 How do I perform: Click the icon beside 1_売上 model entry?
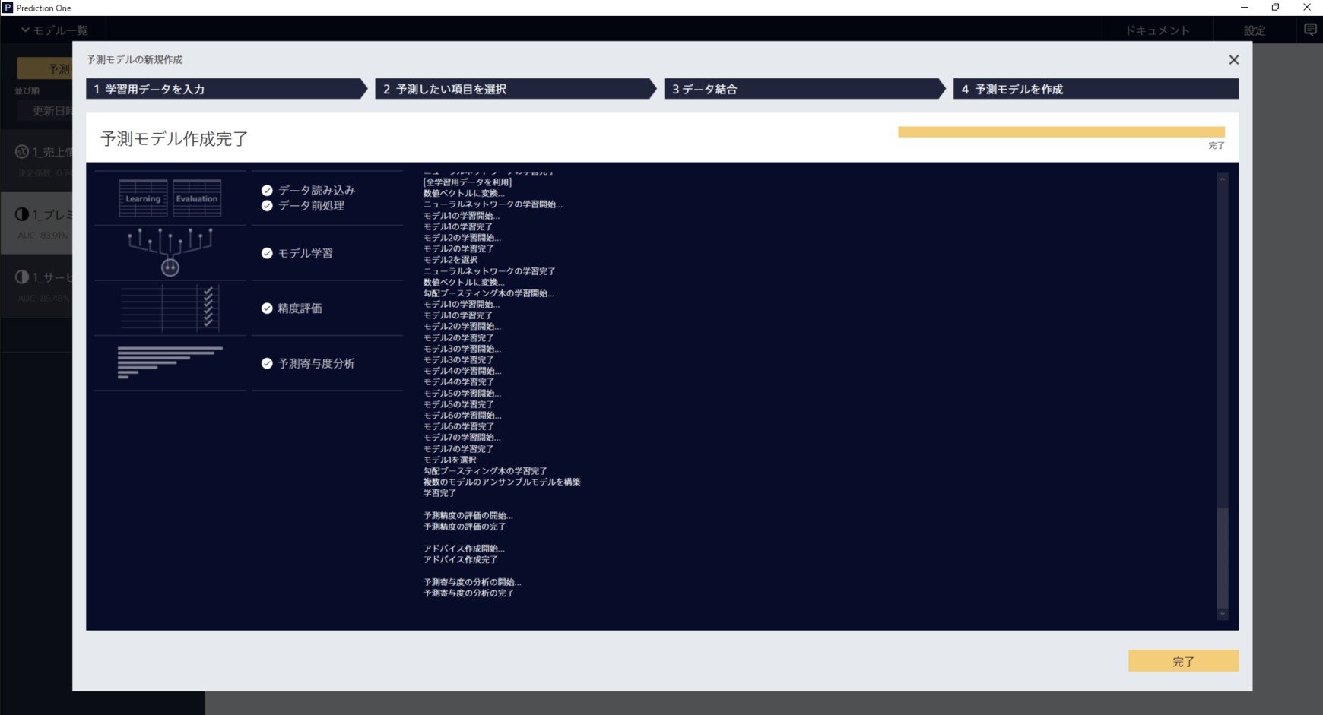[22, 152]
